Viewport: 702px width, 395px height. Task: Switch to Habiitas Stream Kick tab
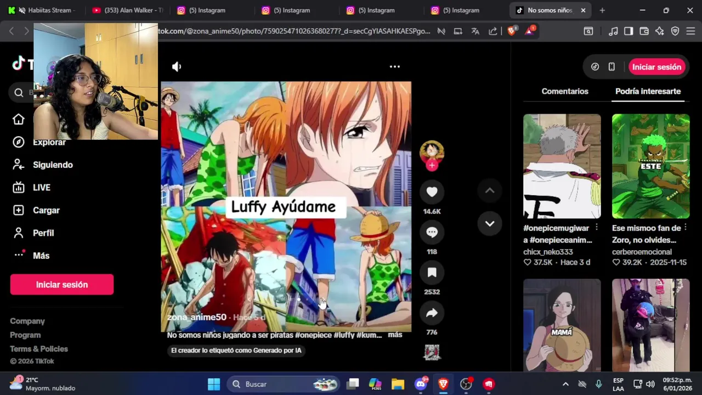[x=45, y=10]
